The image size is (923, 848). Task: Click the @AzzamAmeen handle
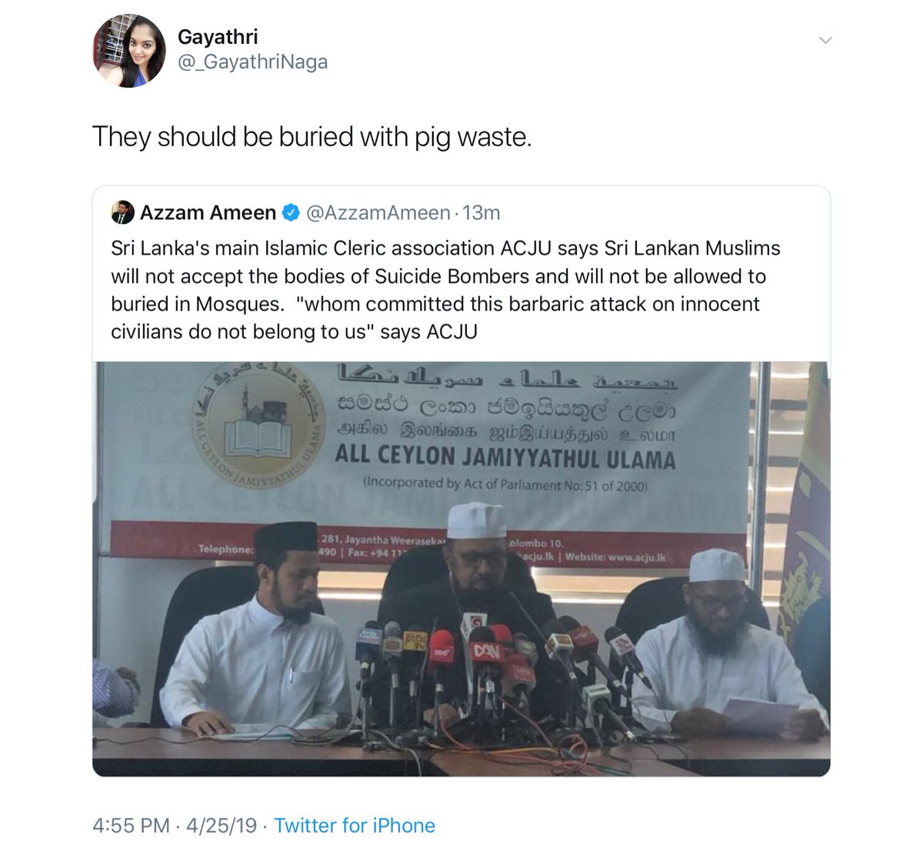click(378, 213)
